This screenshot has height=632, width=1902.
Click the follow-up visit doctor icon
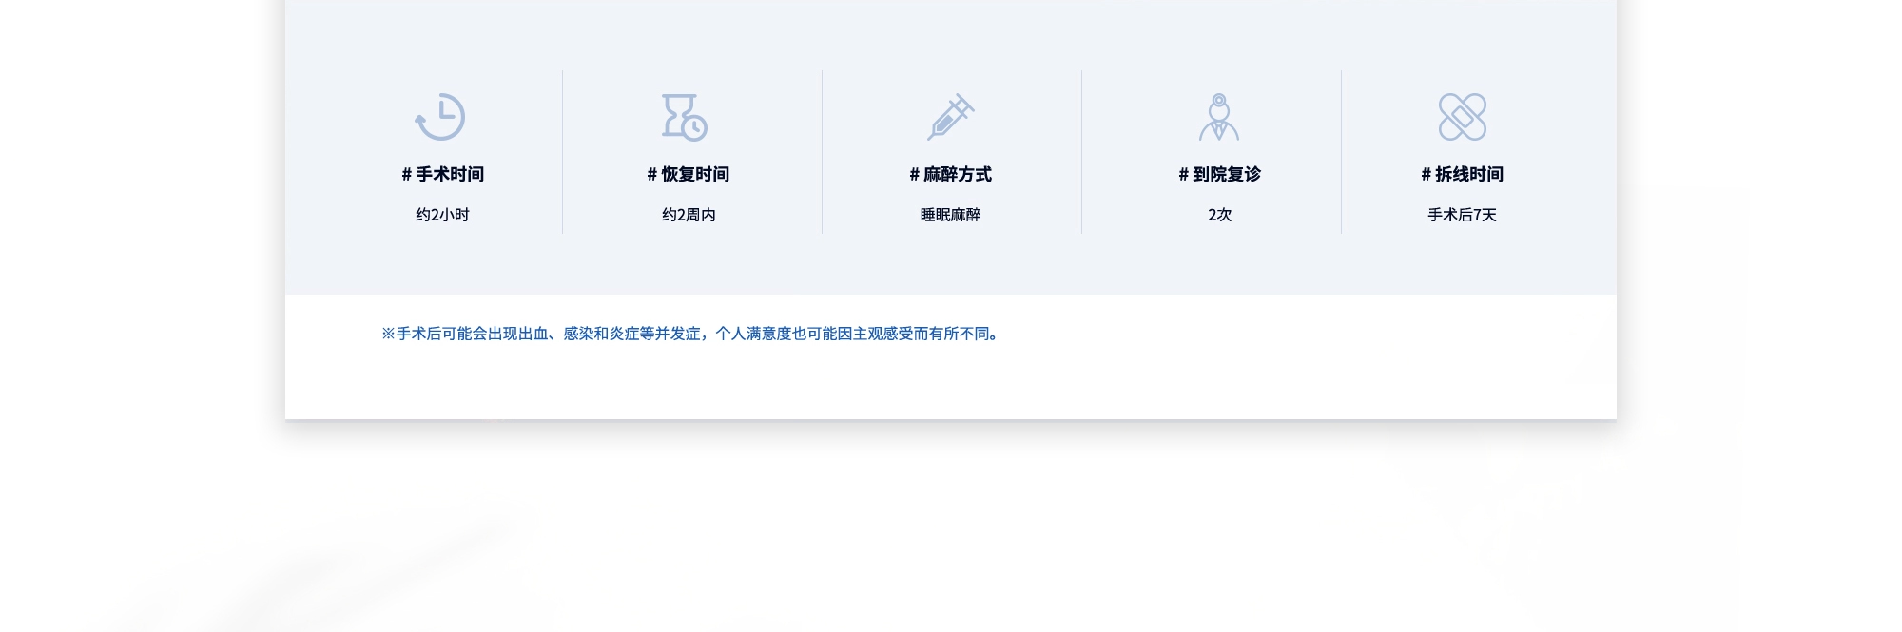point(1219,117)
